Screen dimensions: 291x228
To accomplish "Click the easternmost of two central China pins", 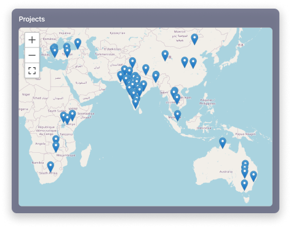I will pyautogui.click(x=193, y=63).
